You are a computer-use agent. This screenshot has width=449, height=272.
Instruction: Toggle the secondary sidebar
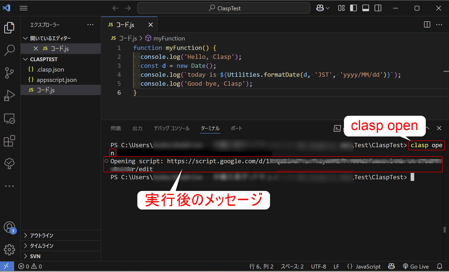(378, 8)
